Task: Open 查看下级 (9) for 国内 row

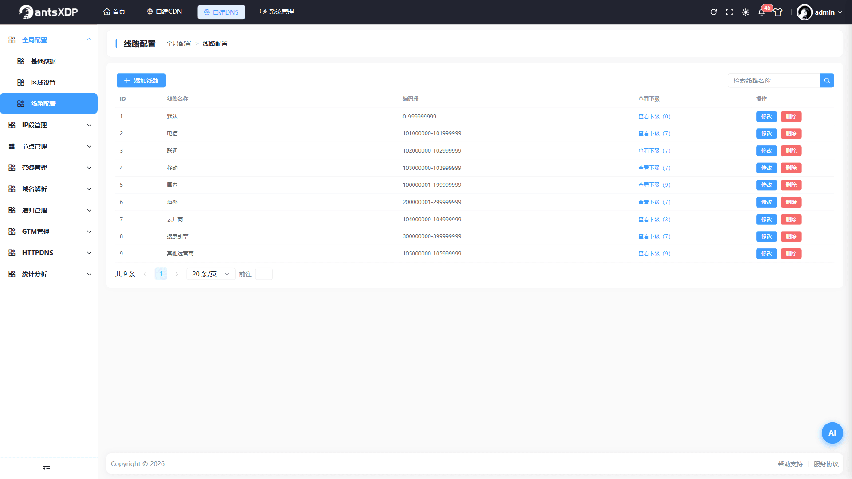Action: (x=654, y=185)
